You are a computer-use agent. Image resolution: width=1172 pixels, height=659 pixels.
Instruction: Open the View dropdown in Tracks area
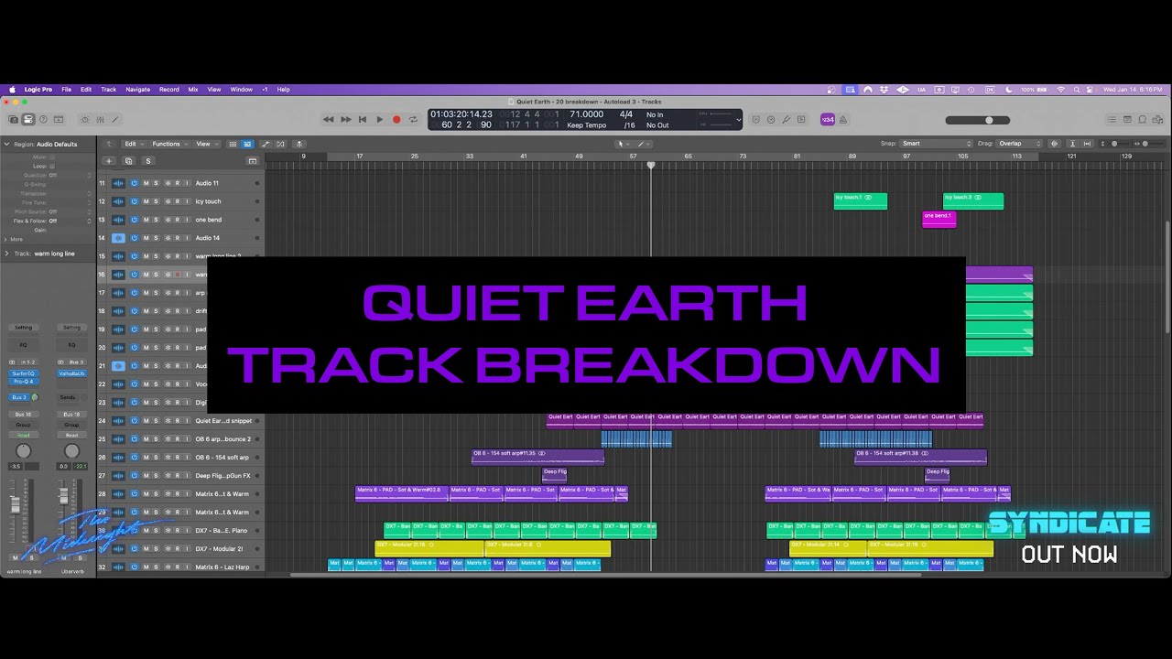click(x=207, y=144)
